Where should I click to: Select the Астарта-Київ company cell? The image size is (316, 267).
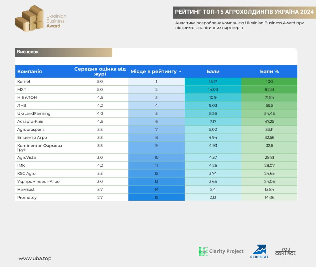pos(44,121)
